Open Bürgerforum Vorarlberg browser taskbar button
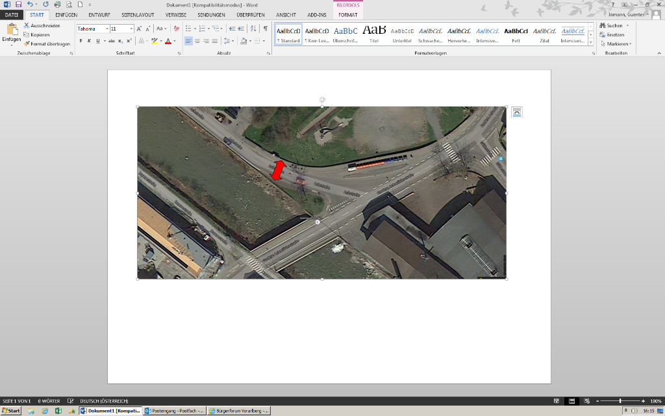 239,411
